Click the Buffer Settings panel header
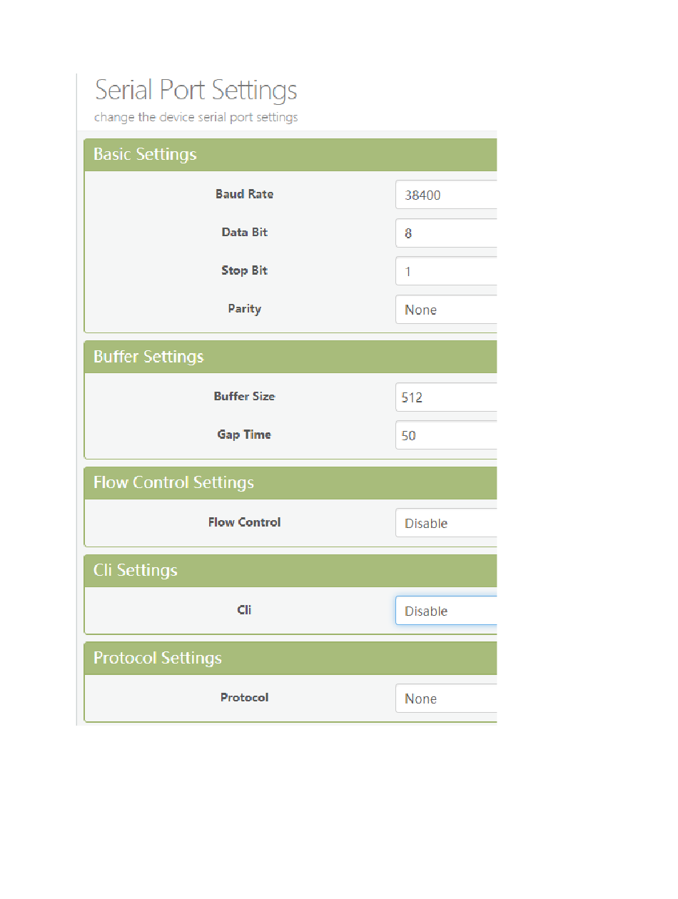 tap(290, 357)
